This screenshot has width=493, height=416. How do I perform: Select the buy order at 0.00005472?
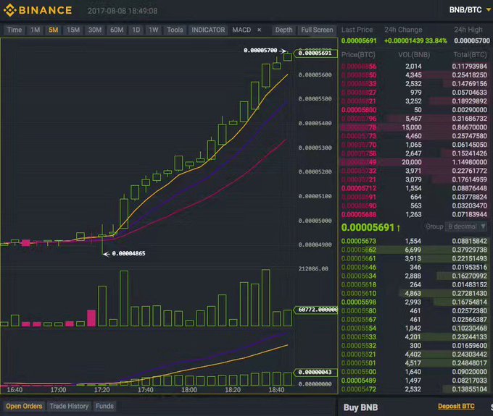(414, 389)
